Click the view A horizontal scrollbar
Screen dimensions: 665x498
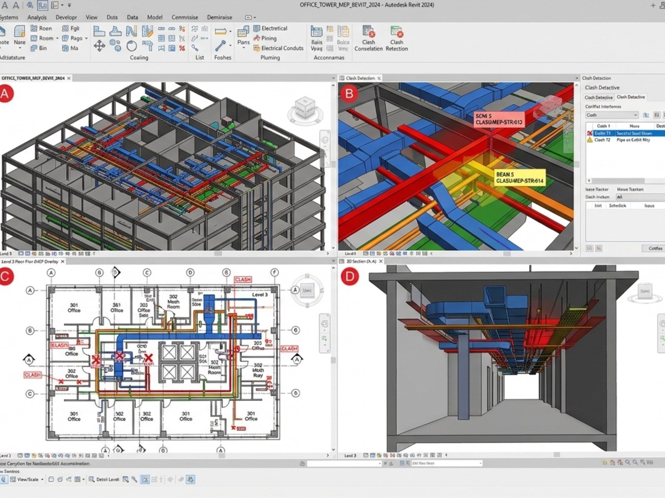pyautogui.click(x=218, y=254)
